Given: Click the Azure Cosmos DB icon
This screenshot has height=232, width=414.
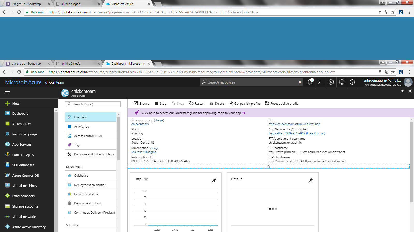Looking at the screenshot, I should point(8,175).
